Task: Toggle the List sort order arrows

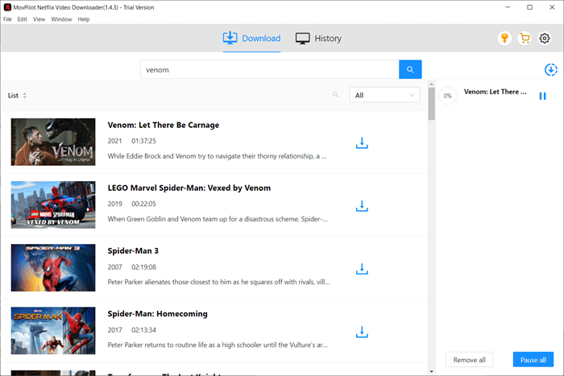Action: point(25,96)
